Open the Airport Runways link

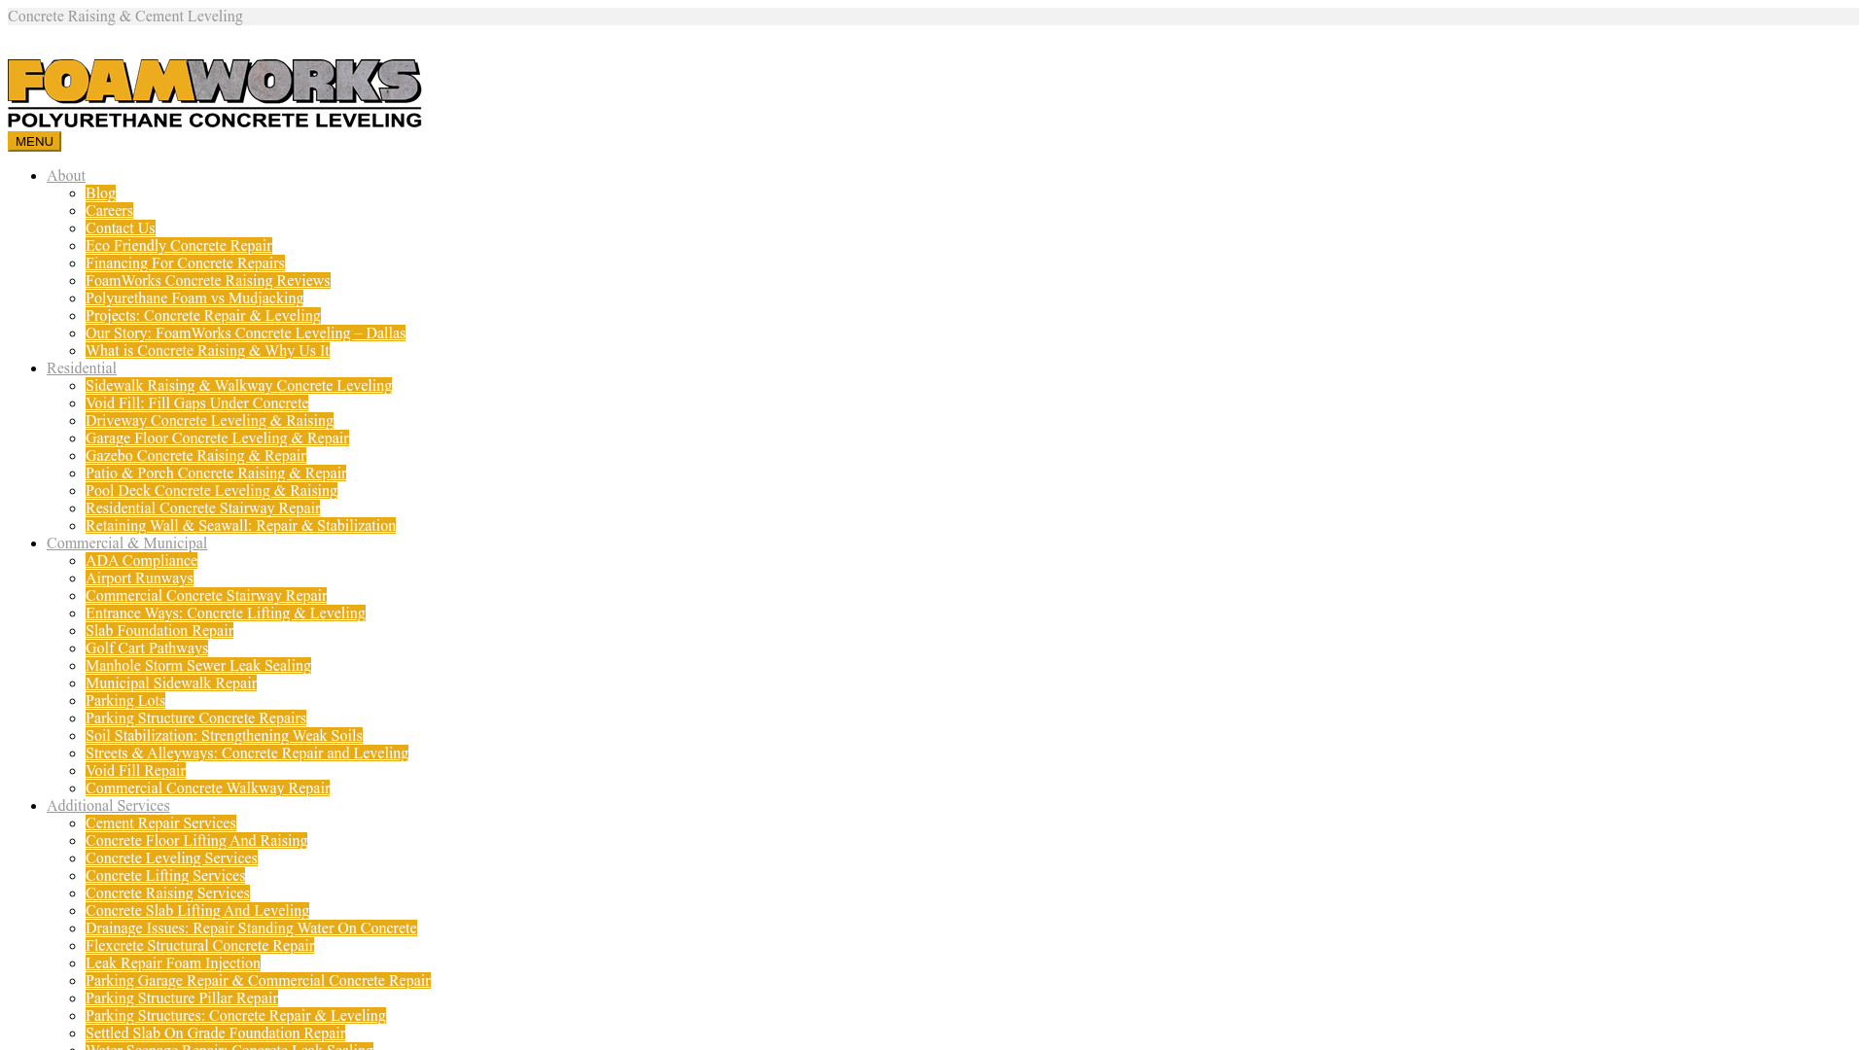coord(139,578)
